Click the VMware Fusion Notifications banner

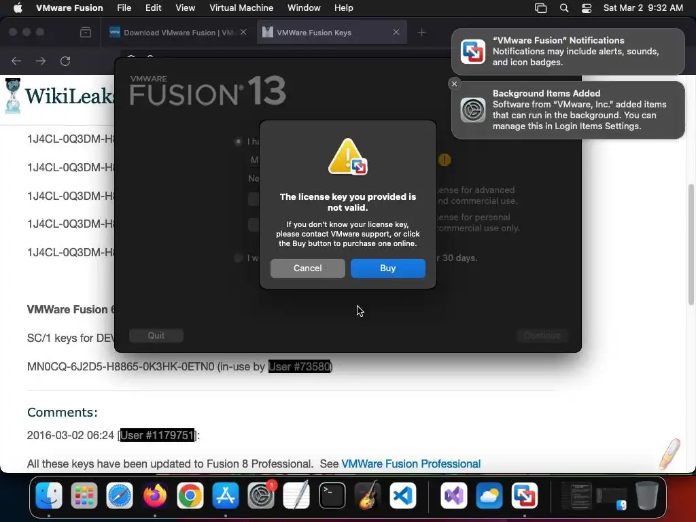click(x=568, y=52)
